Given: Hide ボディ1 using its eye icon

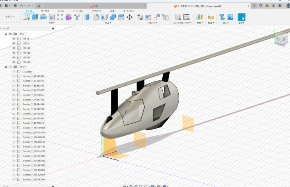Looking at the screenshot, I should tap(14, 39).
